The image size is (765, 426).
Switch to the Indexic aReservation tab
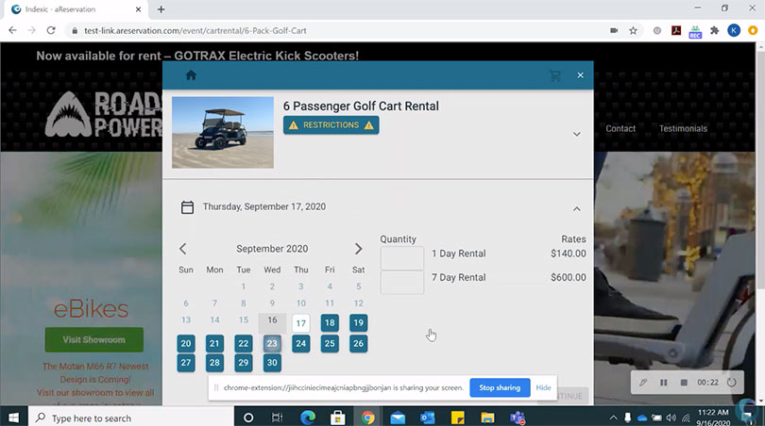tap(76, 9)
